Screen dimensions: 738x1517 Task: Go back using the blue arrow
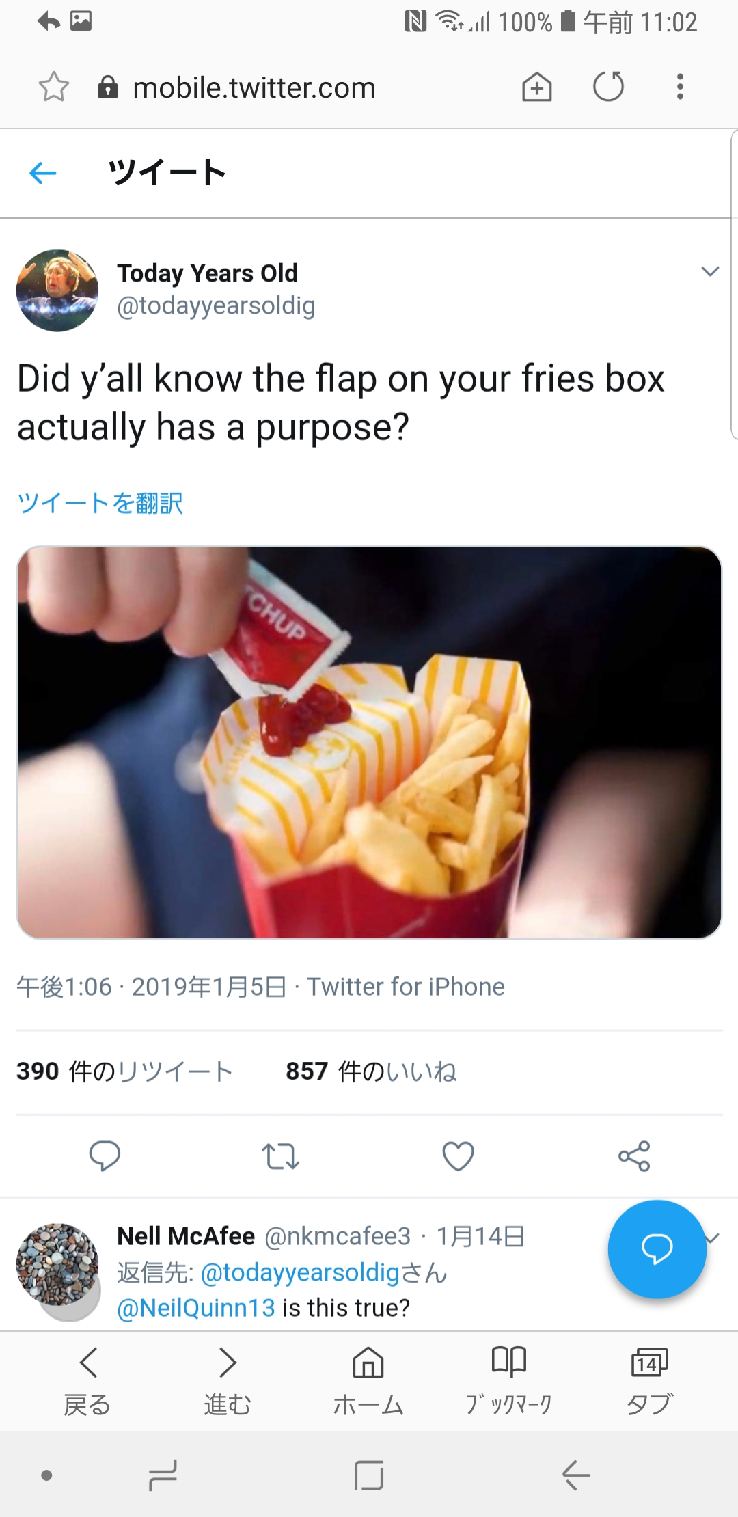pyautogui.click(x=42, y=173)
